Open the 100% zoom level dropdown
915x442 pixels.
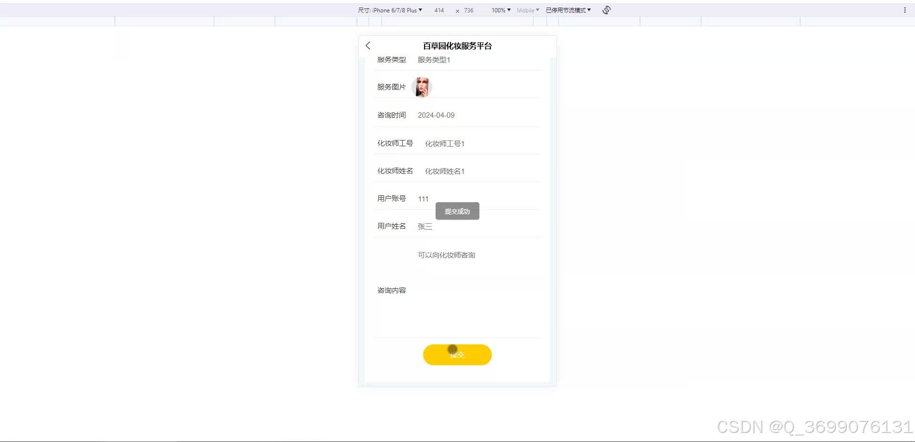[499, 10]
